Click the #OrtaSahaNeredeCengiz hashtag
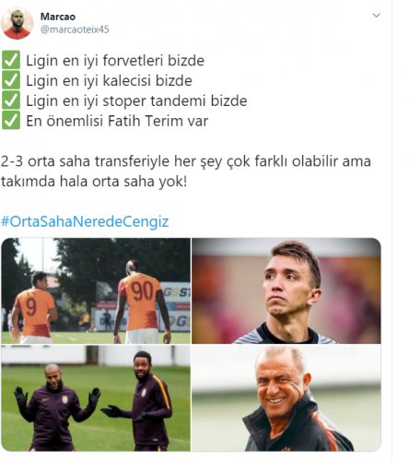This screenshot has width=409, height=460. (x=85, y=221)
